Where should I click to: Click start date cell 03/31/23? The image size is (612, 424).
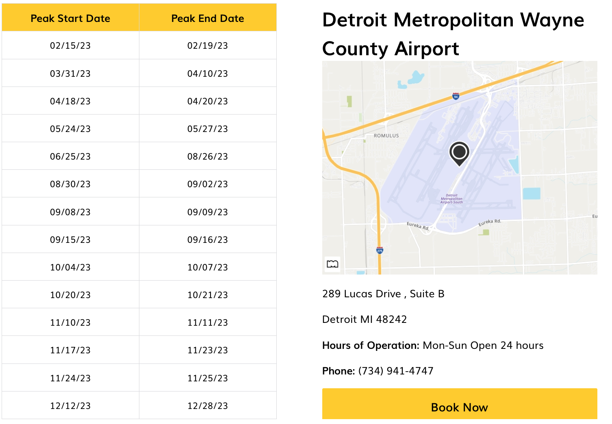tap(71, 73)
